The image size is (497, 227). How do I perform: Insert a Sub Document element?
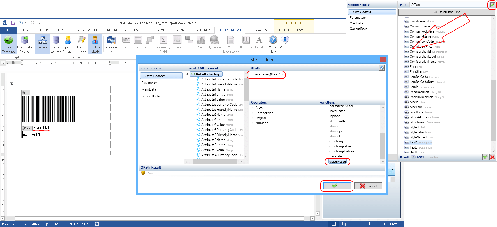click(231, 44)
